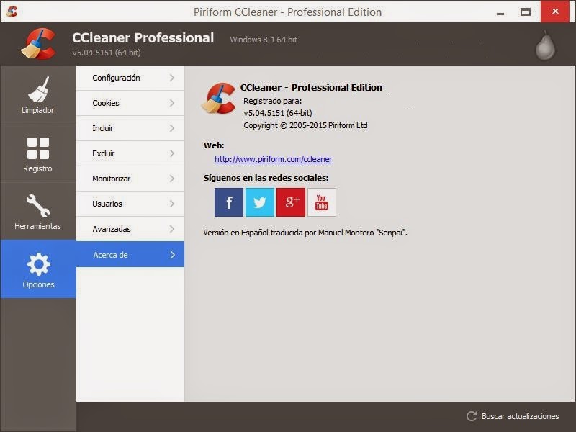Image resolution: width=576 pixels, height=432 pixels.
Task: Open the Limpiador section
Action: (x=38, y=95)
